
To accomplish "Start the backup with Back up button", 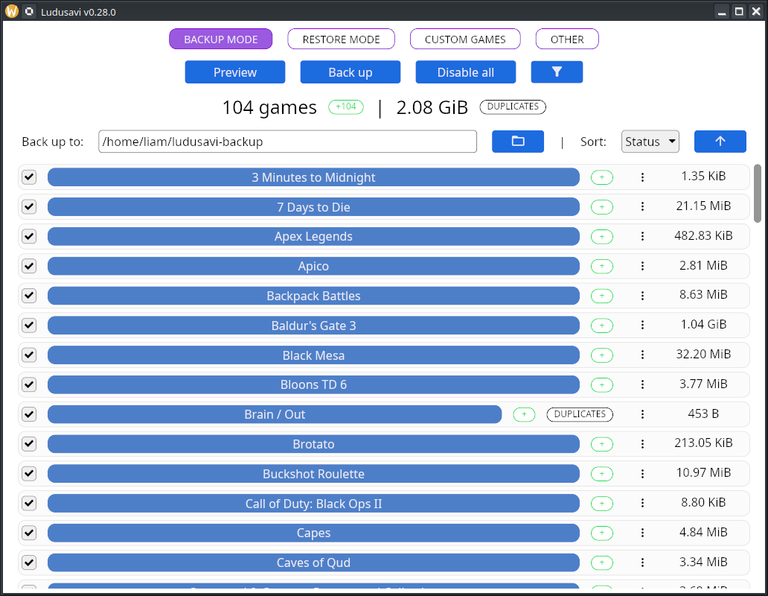I will [x=351, y=72].
